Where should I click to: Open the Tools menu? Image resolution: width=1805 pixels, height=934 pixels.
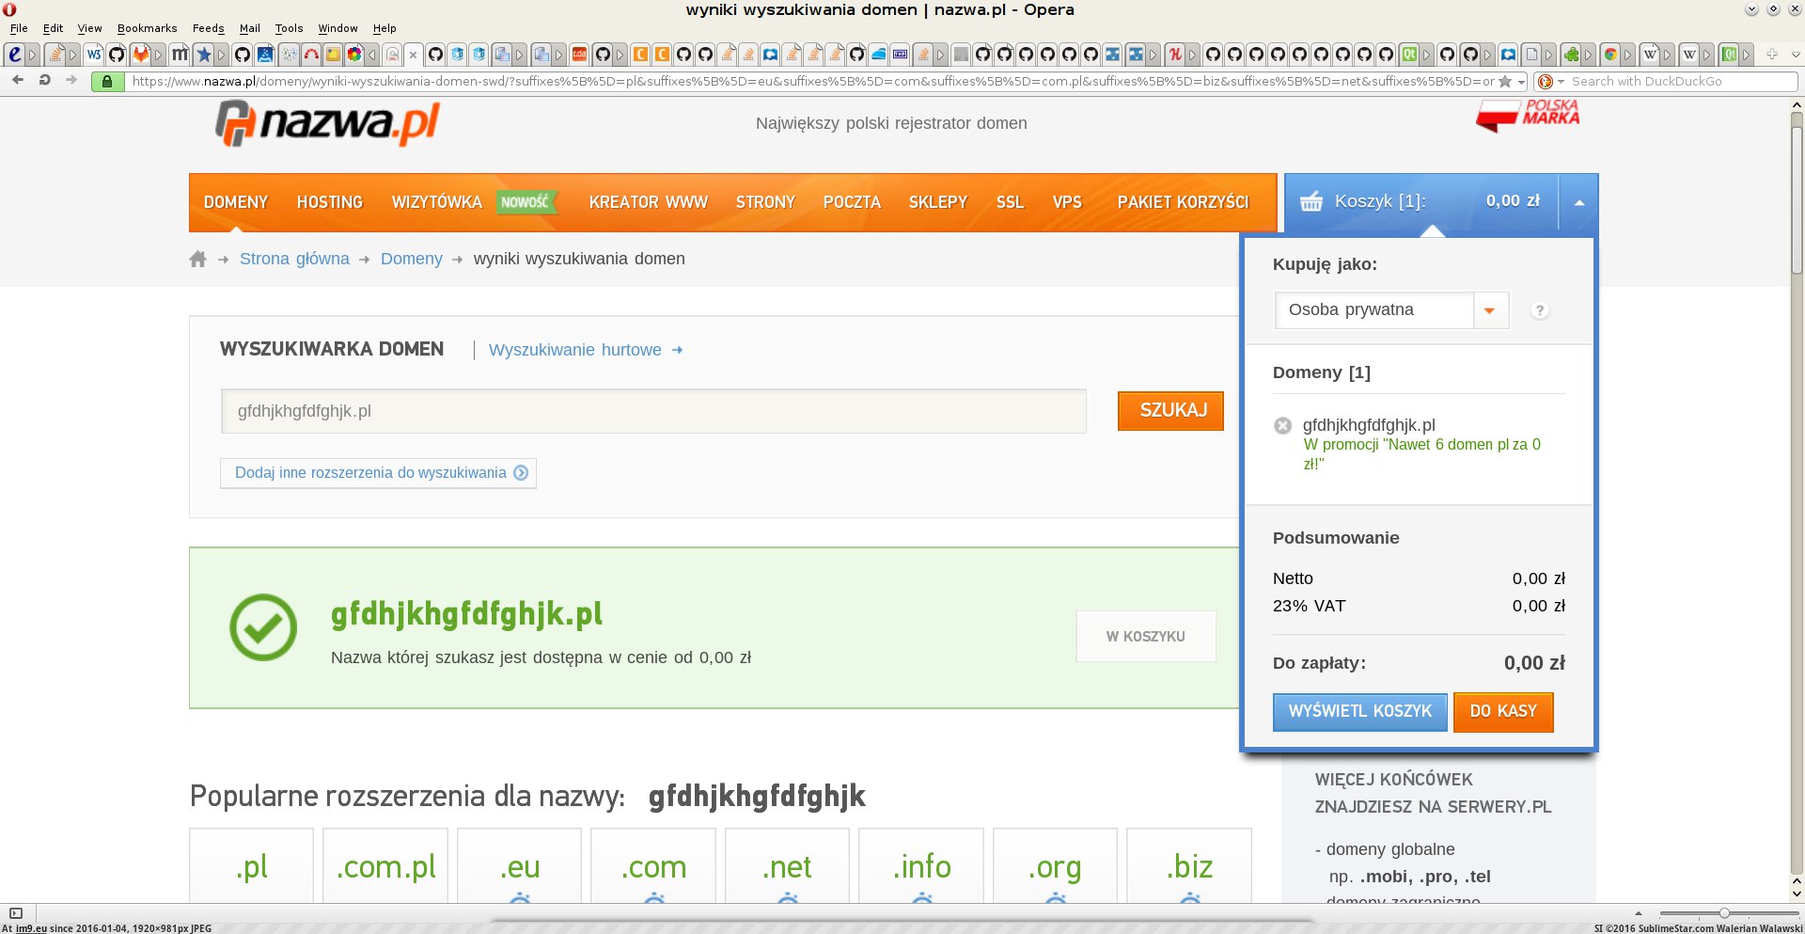coord(289,28)
